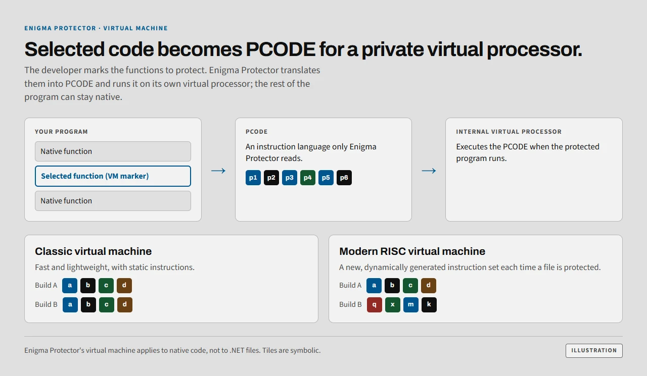Image resolution: width=647 pixels, height=376 pixels.
Task: Pick tile d in Modern RISC Build A
Action: pos(429,286)
